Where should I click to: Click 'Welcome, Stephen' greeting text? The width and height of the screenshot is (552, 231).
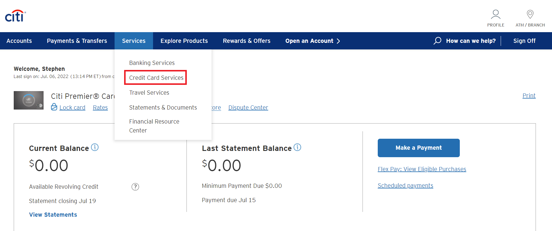[x=39, y=69]
